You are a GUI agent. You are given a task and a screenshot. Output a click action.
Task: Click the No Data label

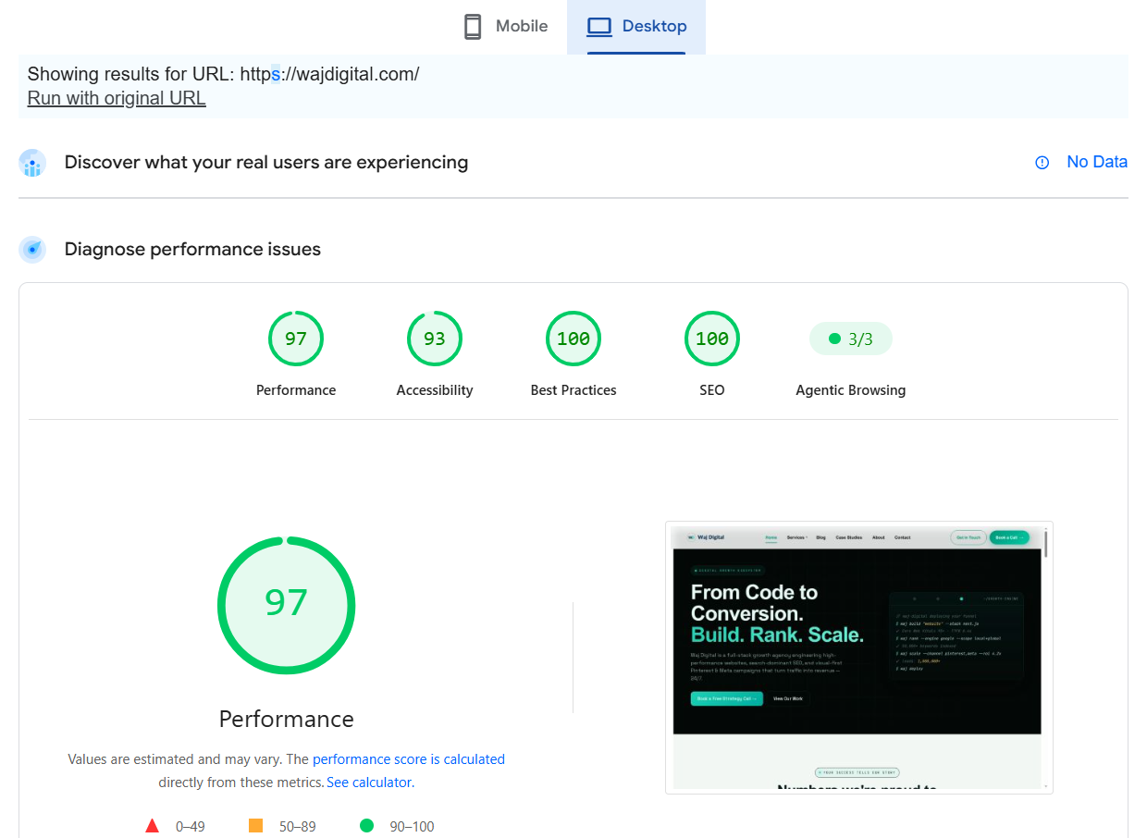(x=1097, y=162)
